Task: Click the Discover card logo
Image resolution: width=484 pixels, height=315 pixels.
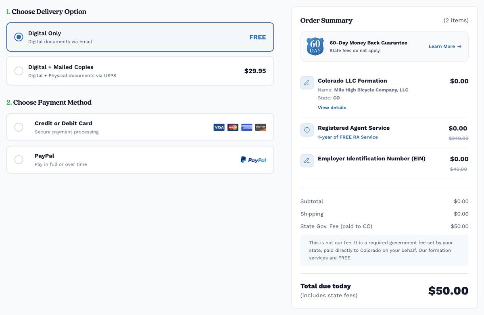Action: 261,127
